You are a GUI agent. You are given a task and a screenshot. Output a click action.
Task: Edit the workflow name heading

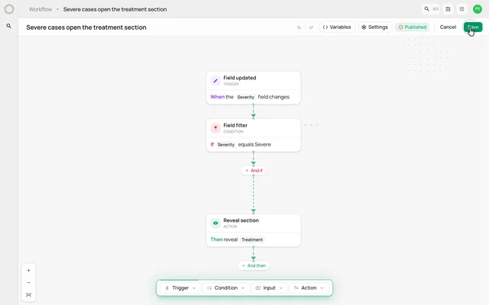point(86,27)
